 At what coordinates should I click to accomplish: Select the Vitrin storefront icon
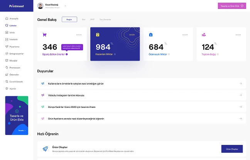click(x=7, y=32)
